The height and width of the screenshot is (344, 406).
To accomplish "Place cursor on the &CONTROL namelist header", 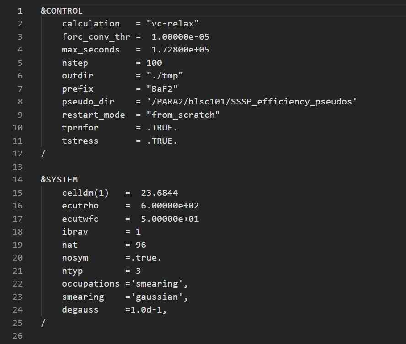I will pos(62,10).
